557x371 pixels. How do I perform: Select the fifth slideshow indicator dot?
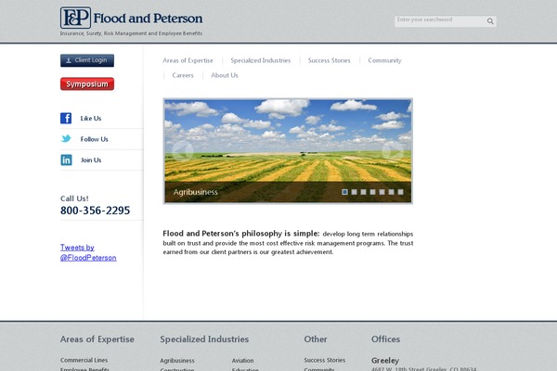tap(382, 192)
